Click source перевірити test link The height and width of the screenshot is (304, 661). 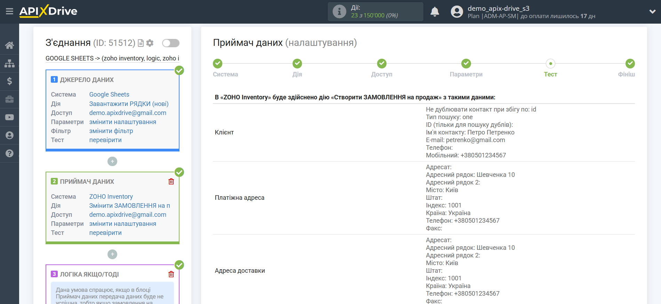coord(105,140)
